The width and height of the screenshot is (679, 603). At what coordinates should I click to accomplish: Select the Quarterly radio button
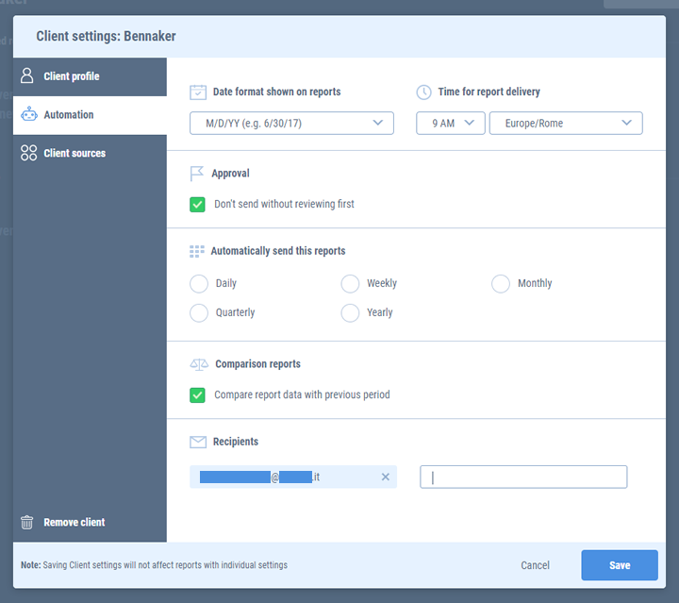[199, 312]
